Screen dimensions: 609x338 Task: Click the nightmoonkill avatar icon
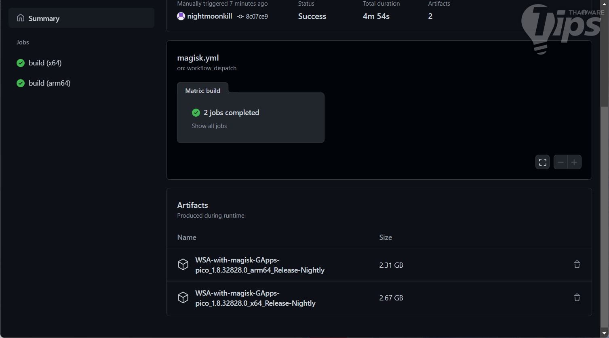[x=181, y=16]
